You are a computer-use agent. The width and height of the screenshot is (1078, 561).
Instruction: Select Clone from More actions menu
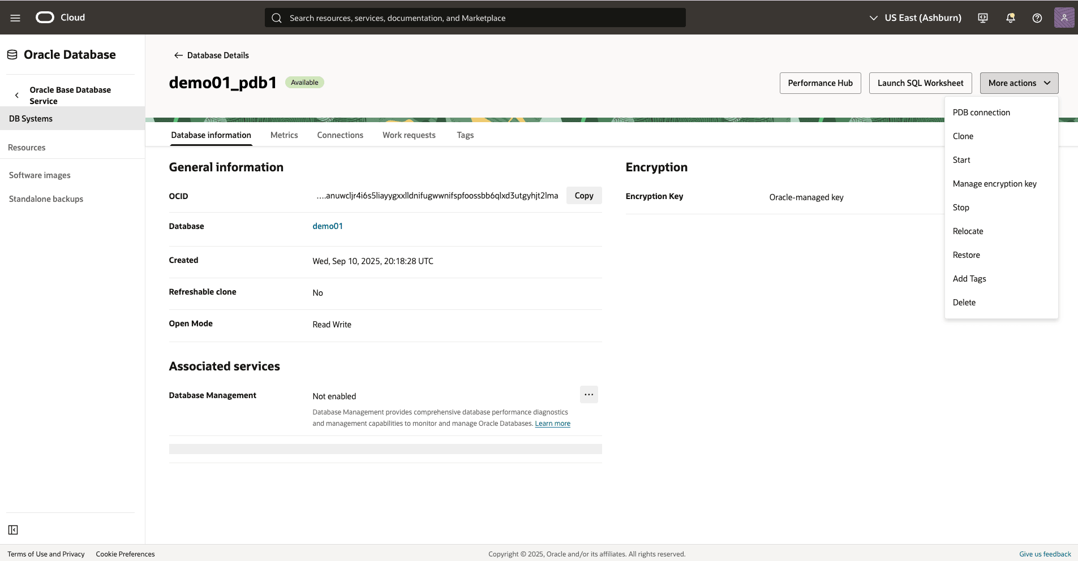[963, 136]
